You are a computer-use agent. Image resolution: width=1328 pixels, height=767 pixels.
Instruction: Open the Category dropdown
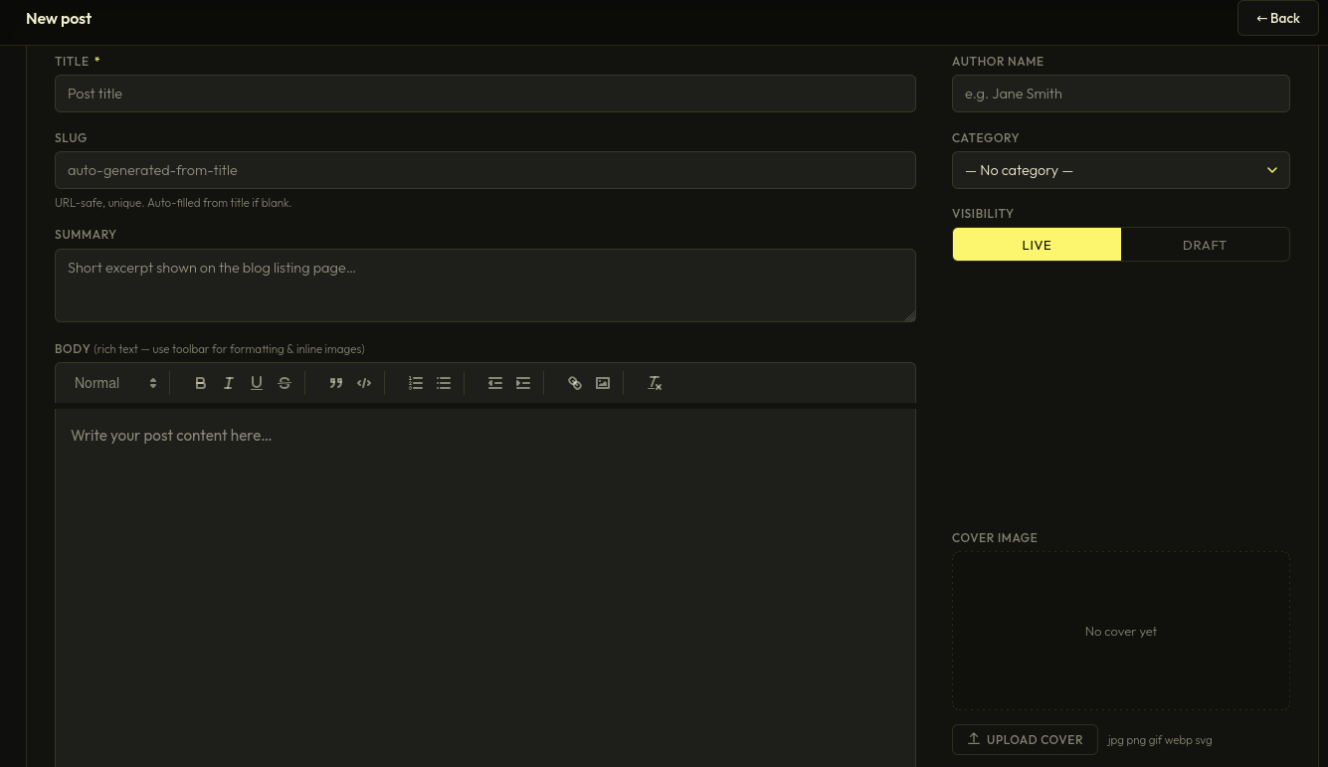click(1120, 170)
